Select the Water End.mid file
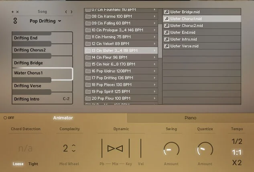254x172 pixels. (x=202, y=32)
